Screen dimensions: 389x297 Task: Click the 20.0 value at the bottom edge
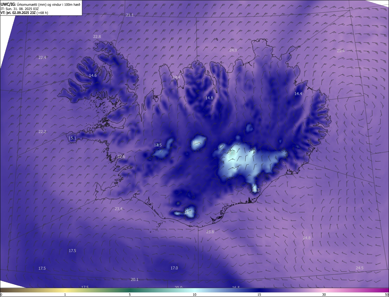coord(178,287)
